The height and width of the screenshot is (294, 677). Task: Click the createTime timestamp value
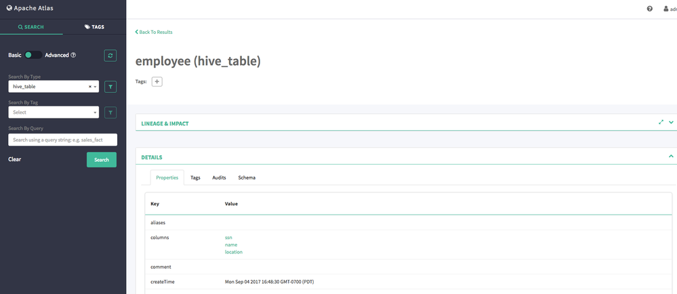(x=270, y=282)
